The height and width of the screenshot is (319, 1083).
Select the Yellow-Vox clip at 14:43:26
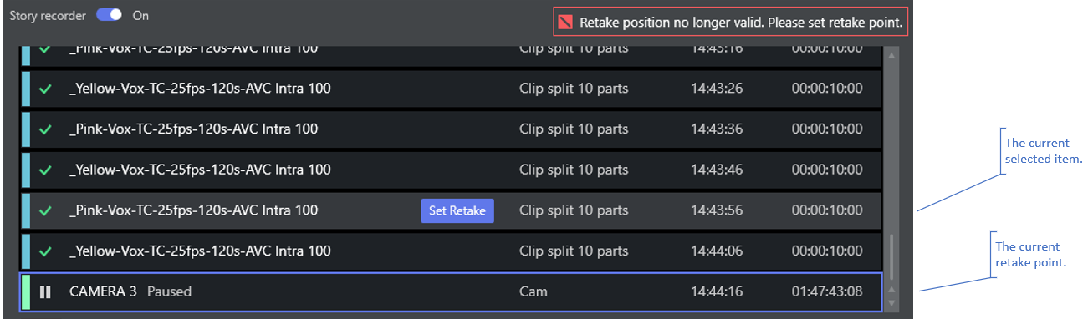click(x=451, y=89)
